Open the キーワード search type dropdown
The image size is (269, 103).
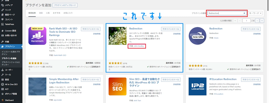(255, 13)
